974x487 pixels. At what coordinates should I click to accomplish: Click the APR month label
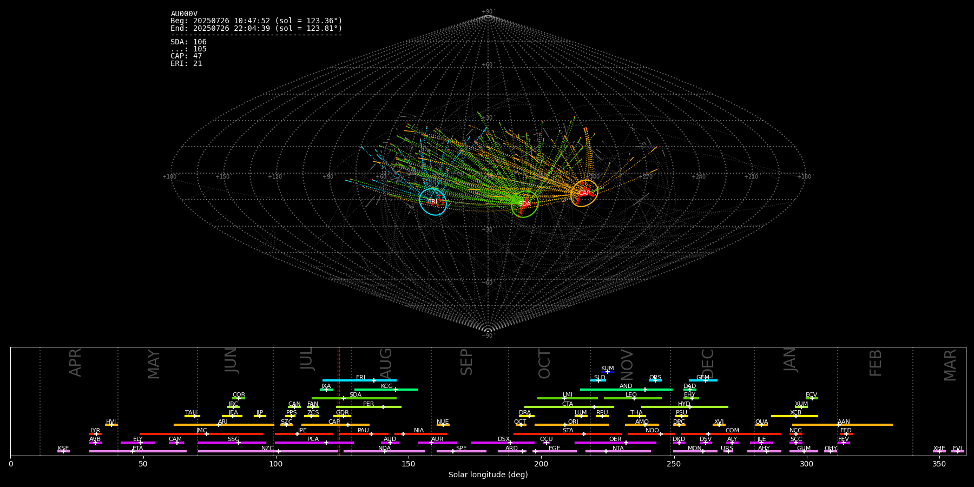pos(75,363)
